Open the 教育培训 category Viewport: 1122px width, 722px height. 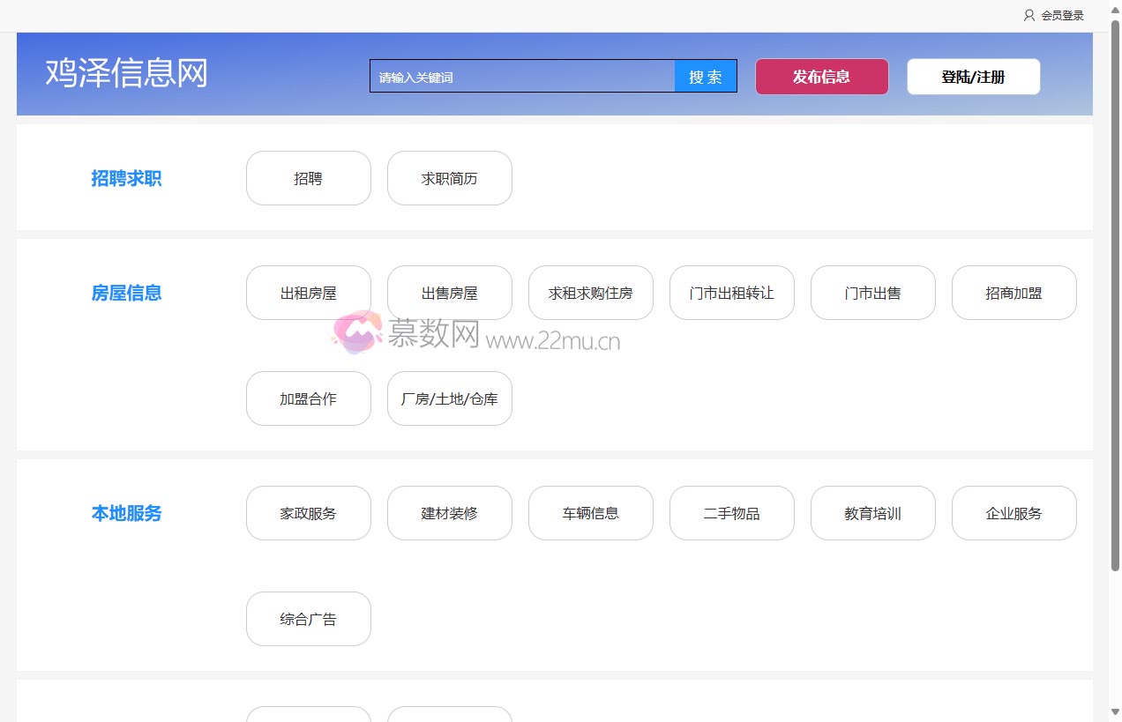(x=872, y=513)
